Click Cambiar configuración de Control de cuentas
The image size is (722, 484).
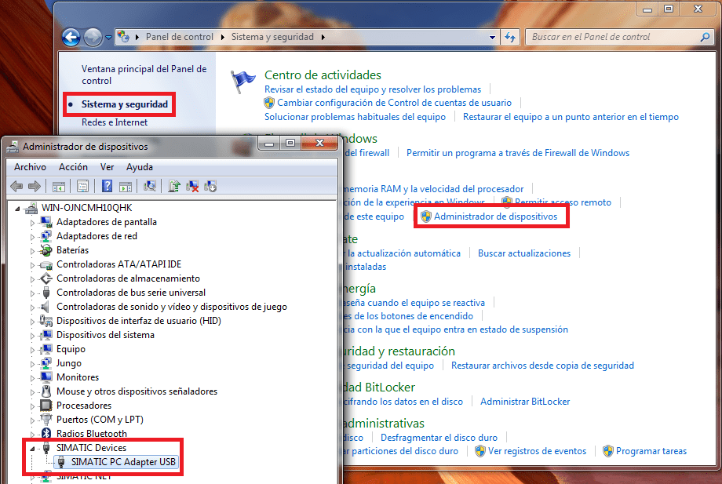pyautogui.click(x=394, y=103)
